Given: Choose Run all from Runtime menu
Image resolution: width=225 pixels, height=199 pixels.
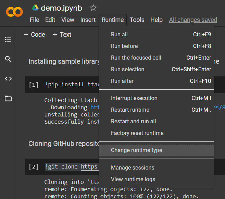Looking at the screenshot, I should (x=119, y=34).
